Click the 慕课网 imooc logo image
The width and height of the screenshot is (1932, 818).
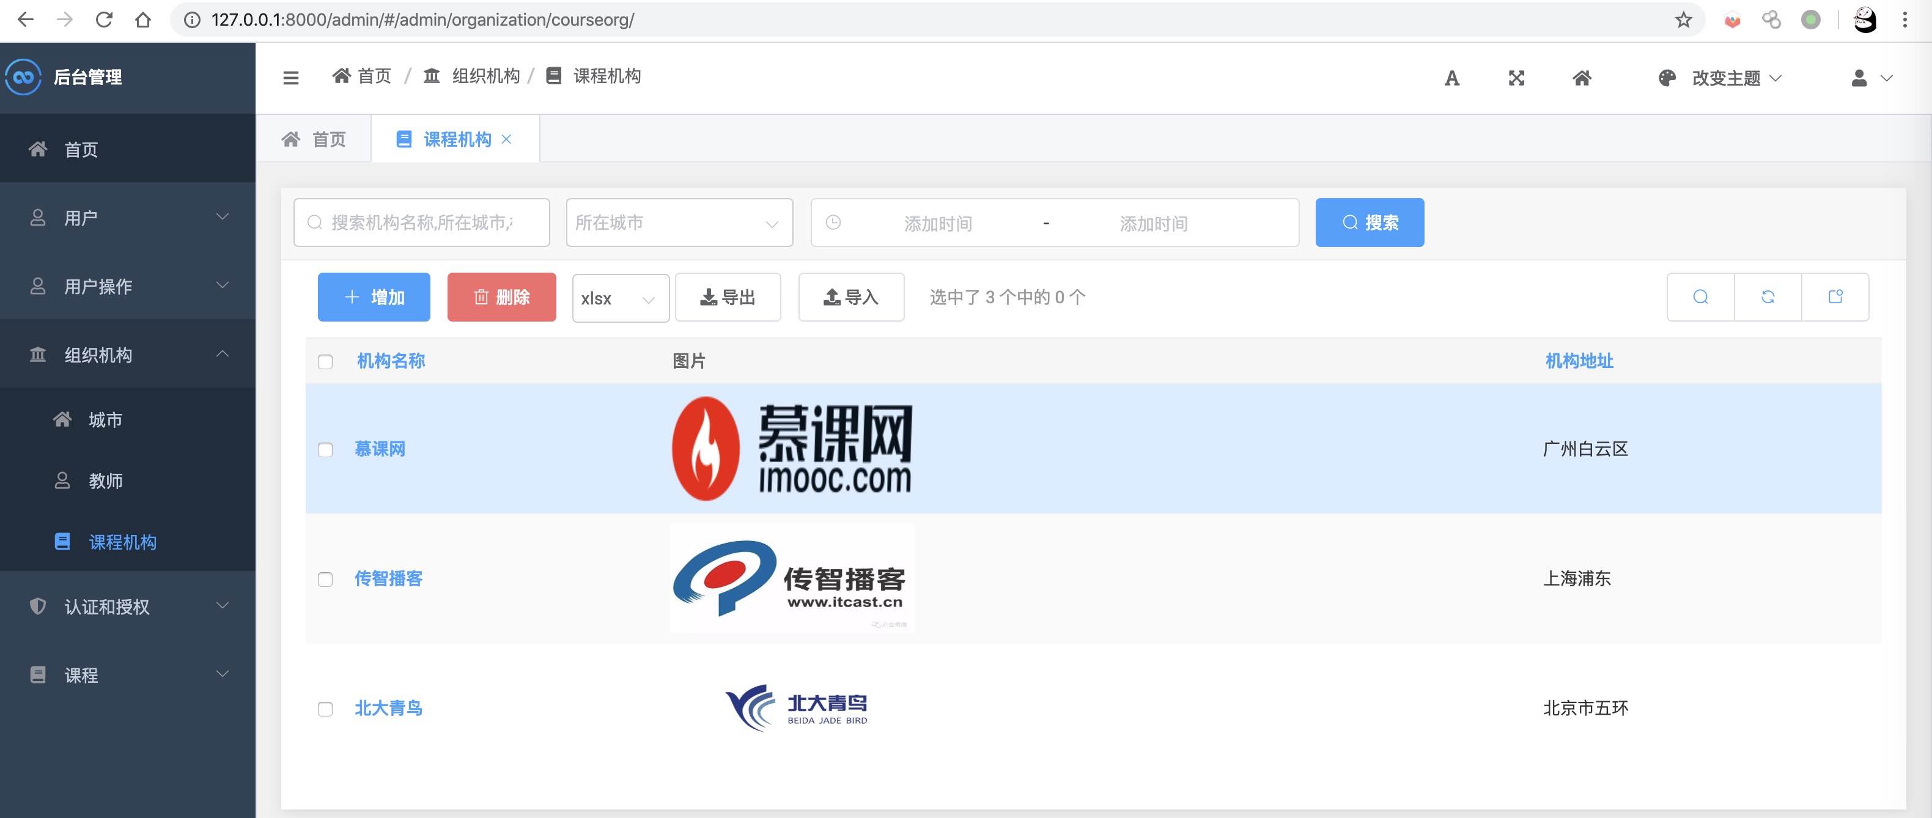[791, 448]
